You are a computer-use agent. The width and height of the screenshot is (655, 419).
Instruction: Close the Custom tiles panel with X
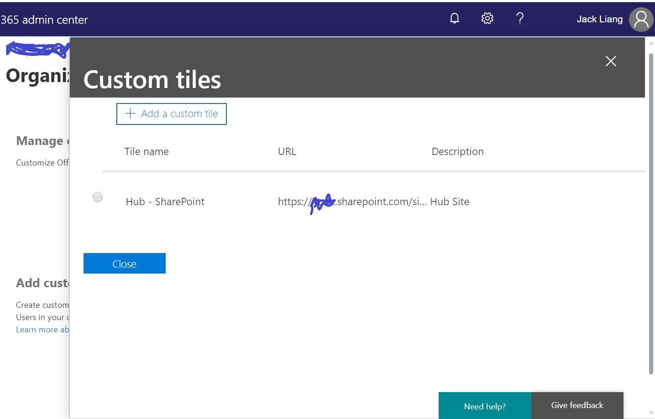point(611,61)
